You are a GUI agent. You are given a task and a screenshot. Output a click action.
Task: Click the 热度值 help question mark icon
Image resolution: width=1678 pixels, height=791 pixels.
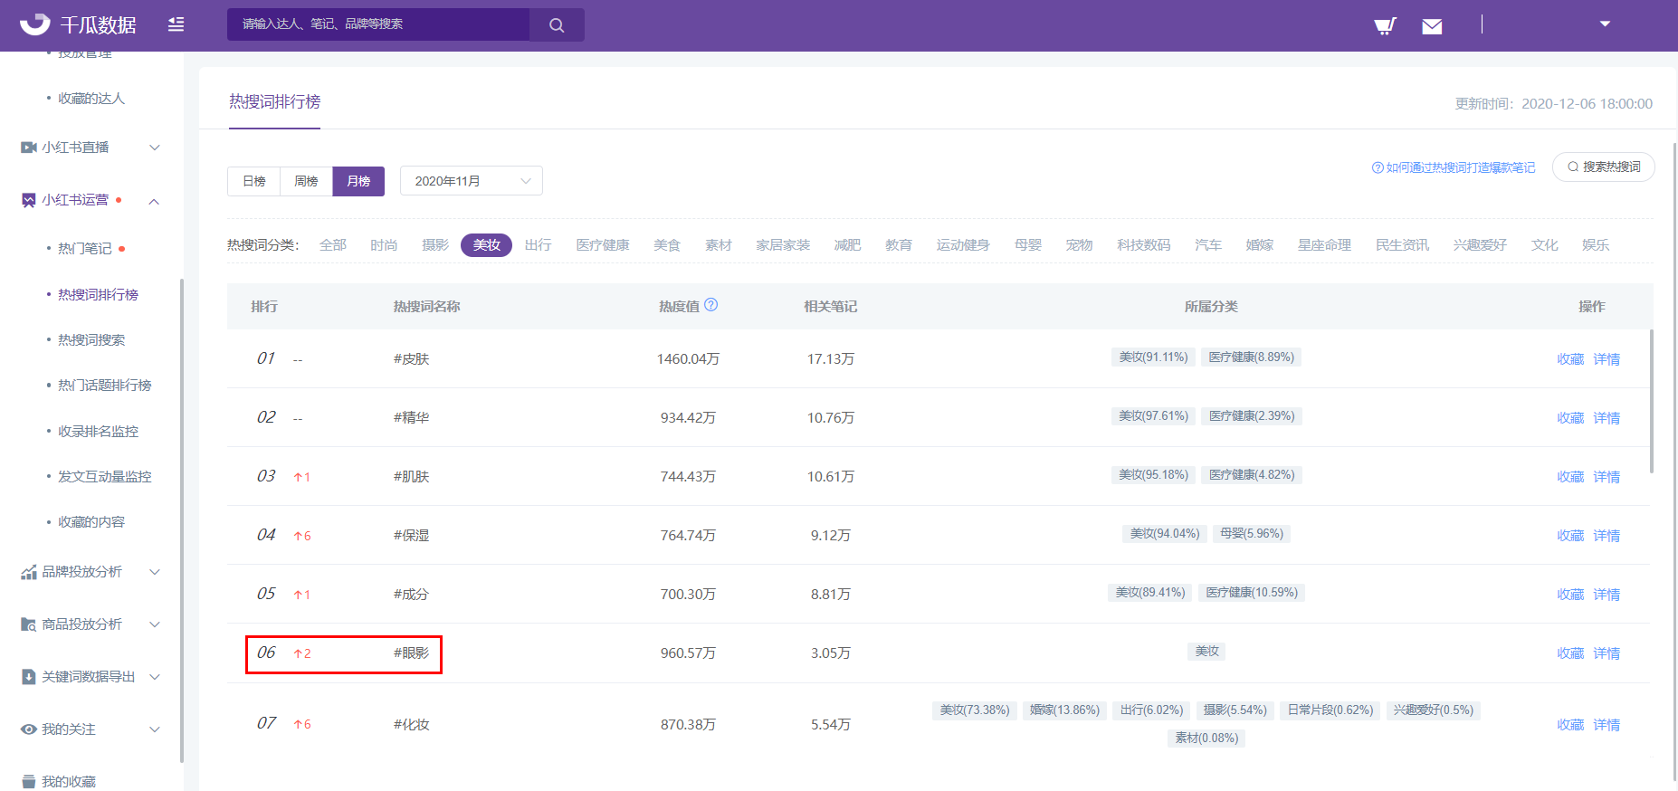[711, 305]
